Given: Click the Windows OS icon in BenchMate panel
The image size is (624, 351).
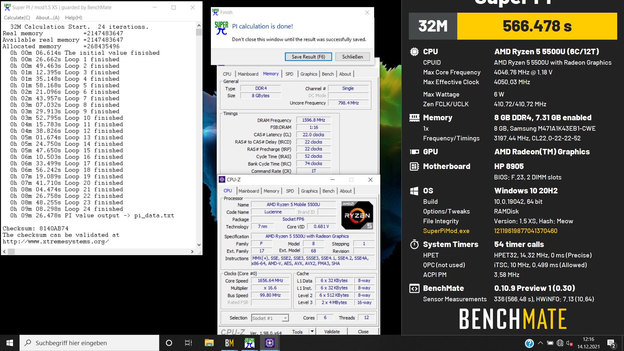Looking at the screenshot, I should pos(414,191).
